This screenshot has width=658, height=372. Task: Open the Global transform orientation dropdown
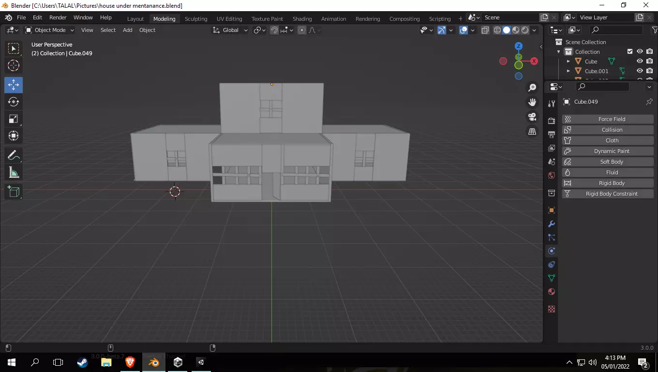click(x=230, y=30)
